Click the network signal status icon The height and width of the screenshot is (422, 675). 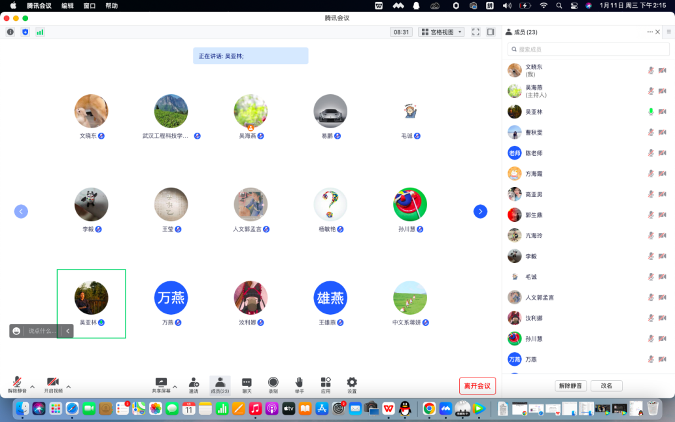[x=40, y=32]
